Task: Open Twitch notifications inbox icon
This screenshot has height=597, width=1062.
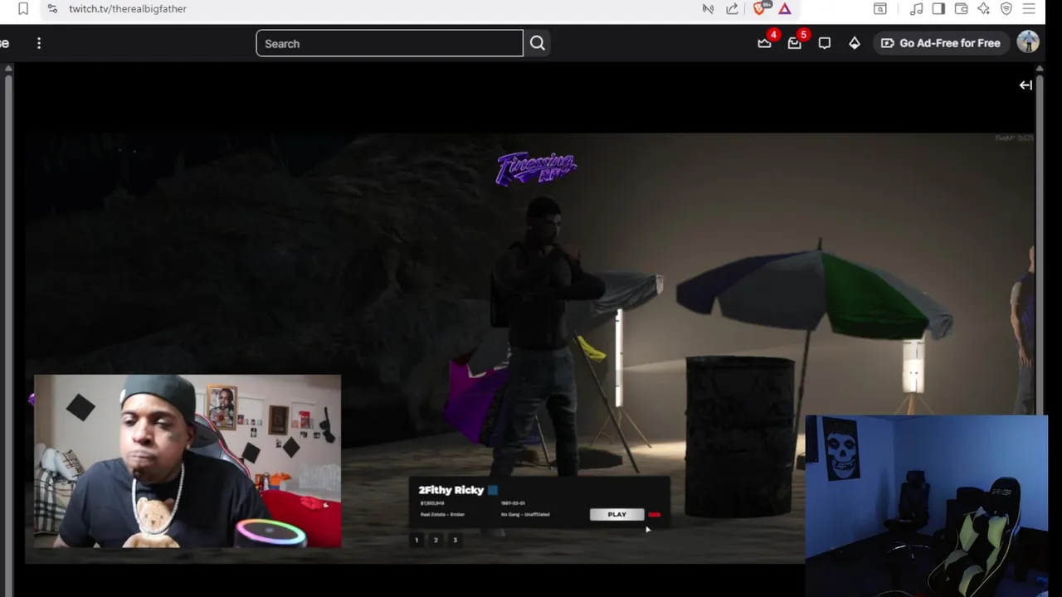Action: coord(794,43)
